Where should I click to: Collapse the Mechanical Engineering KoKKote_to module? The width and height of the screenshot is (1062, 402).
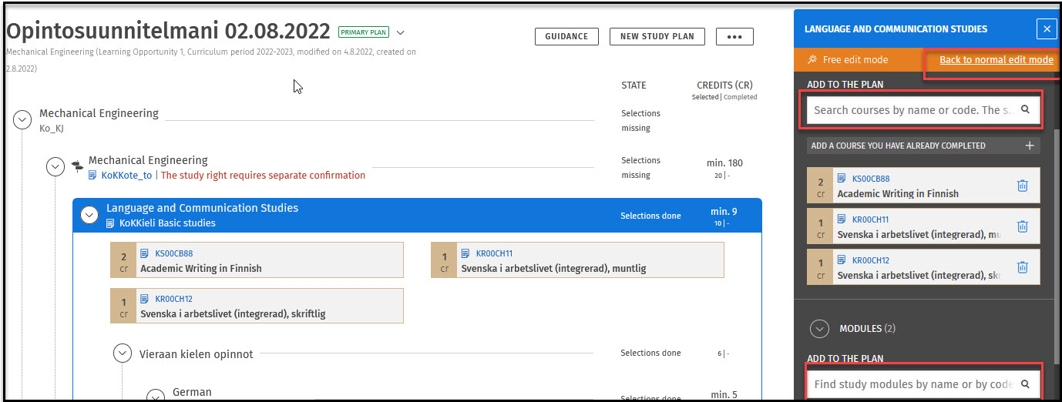tap(55, 166)
